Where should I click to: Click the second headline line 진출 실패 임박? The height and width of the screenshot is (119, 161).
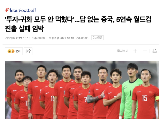point(25,29)
